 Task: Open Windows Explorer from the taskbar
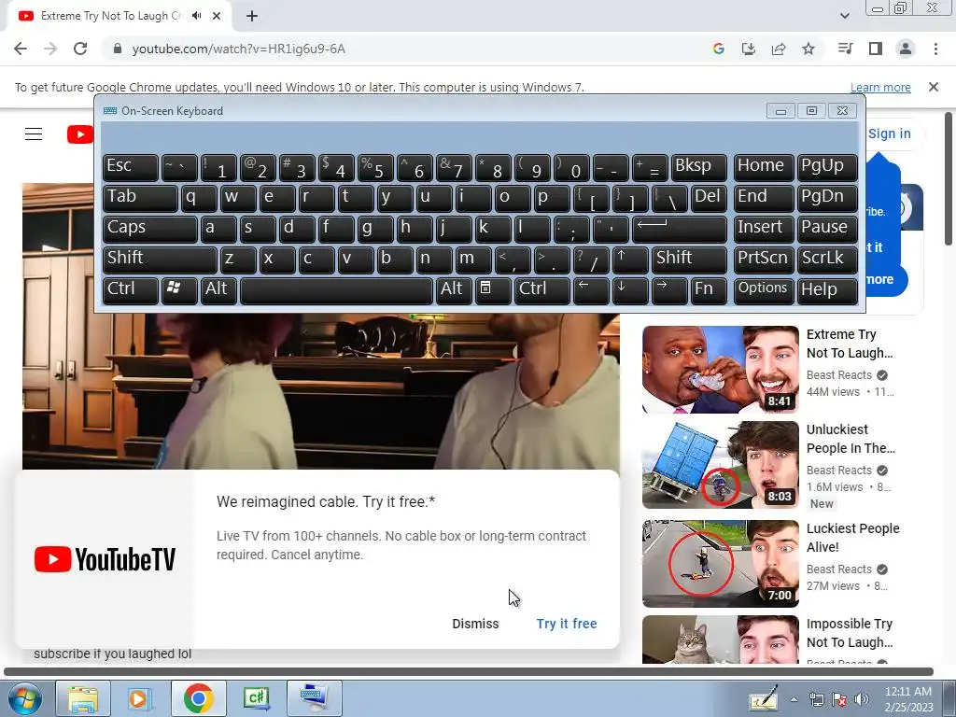83,698
